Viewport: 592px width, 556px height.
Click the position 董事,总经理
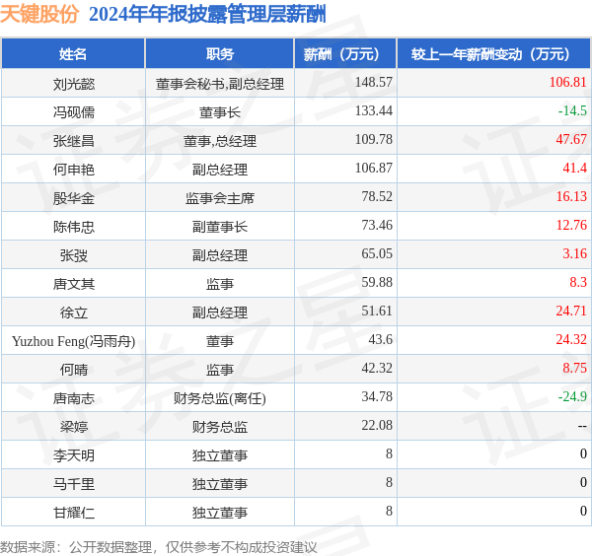click(x=220, y=141)
